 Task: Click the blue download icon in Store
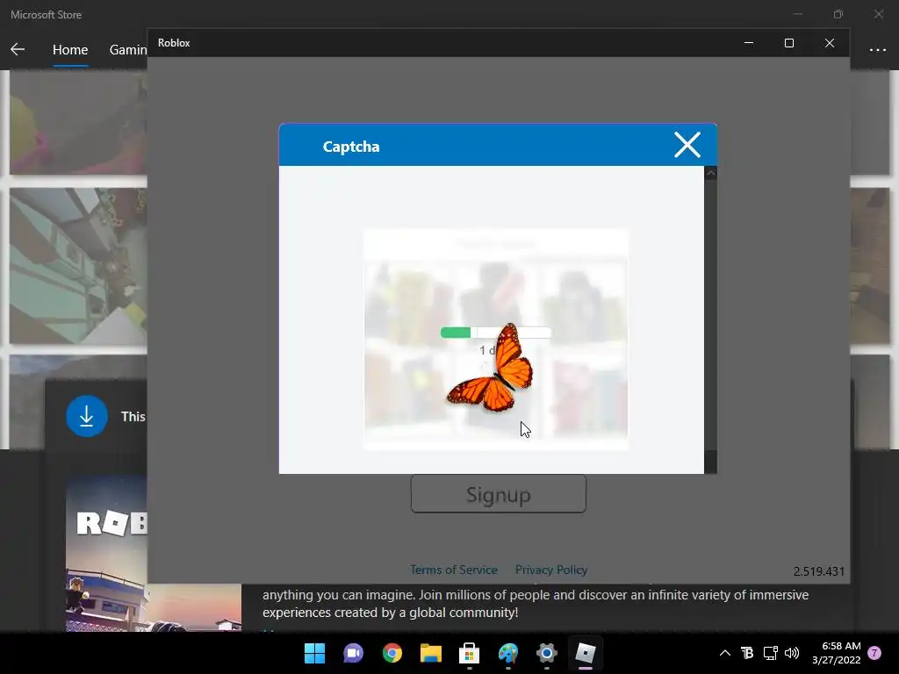pyautogui.click(x=87, y=416)
